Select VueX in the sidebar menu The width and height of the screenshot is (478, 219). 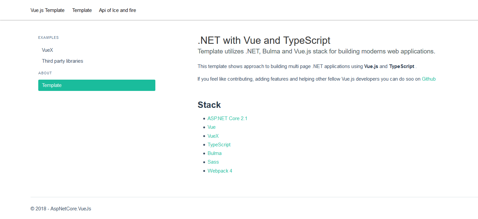(48, 50)
